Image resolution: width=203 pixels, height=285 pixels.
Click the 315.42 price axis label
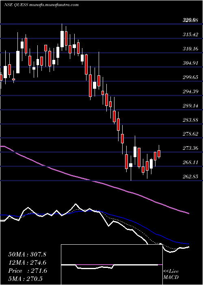(x=190, y=35)
